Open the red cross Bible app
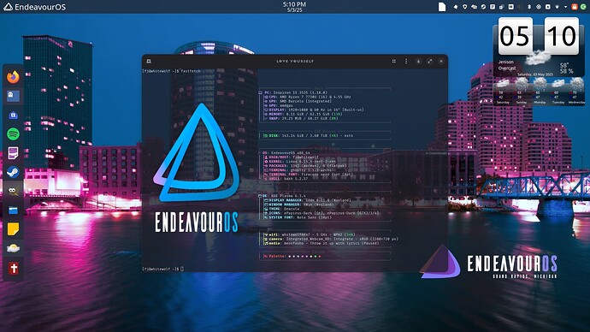 tap(14, 269)
